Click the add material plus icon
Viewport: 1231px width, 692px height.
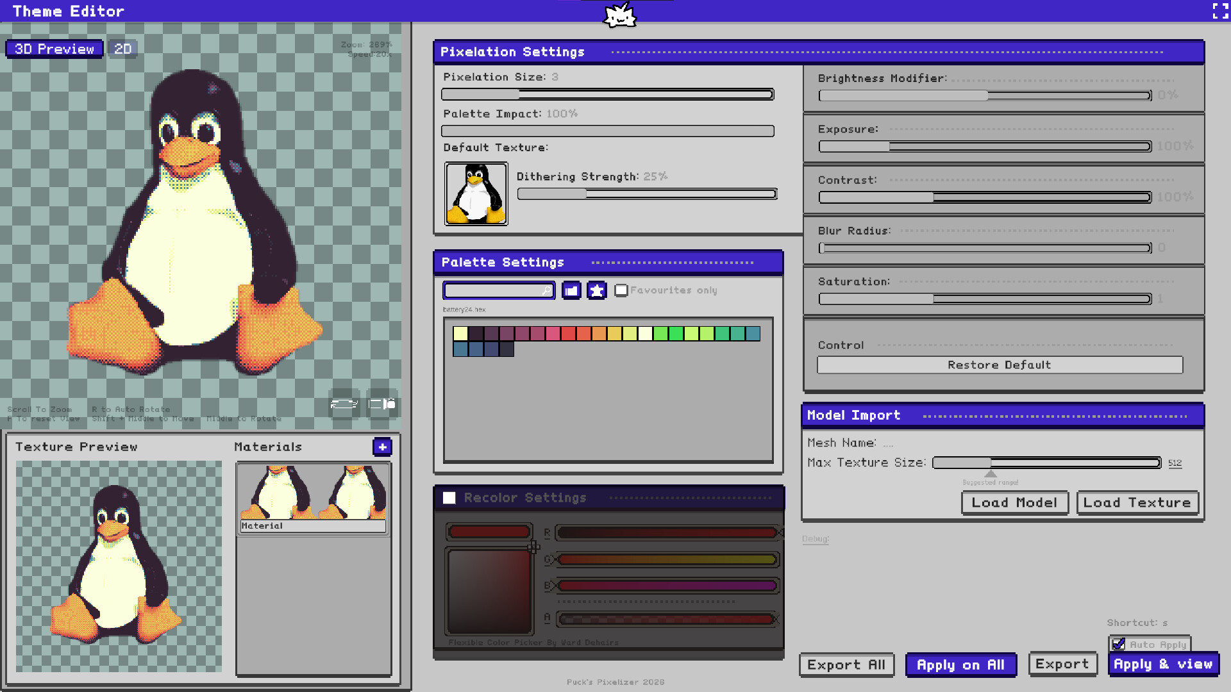pos(382,447)
